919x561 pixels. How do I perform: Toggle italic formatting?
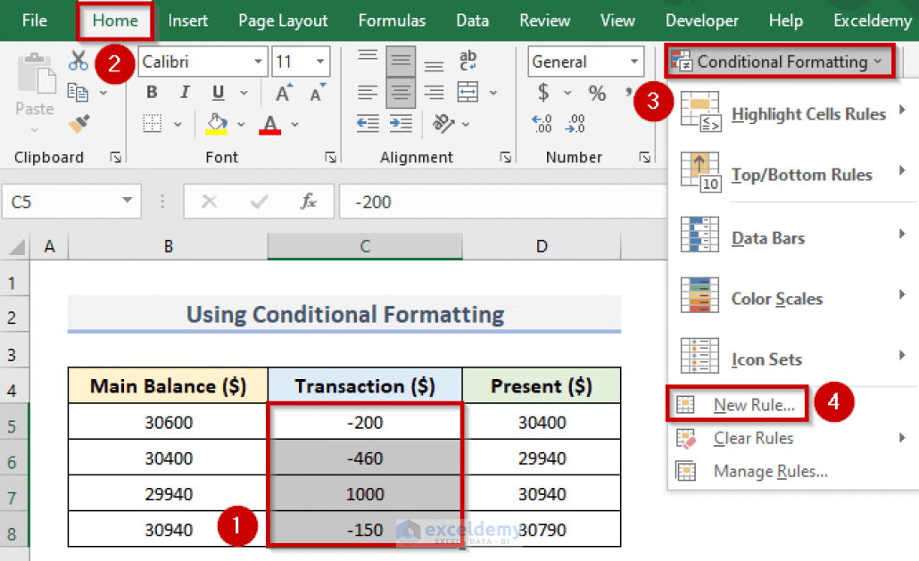[x=185, y=92]
